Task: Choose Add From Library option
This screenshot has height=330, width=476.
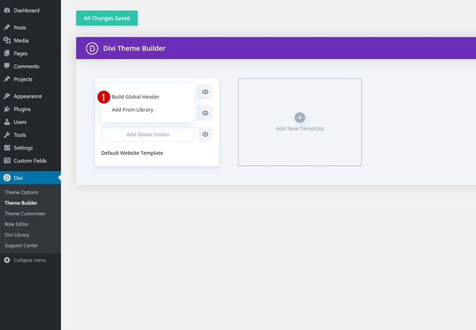Action: point(133,110)
